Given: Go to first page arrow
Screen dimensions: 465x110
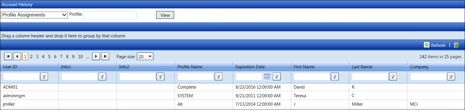Looking at the screenshot, I should point(8,56).
